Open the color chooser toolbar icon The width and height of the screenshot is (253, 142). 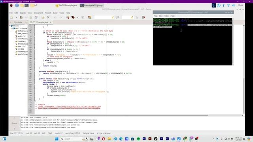(x=90, y=17)
